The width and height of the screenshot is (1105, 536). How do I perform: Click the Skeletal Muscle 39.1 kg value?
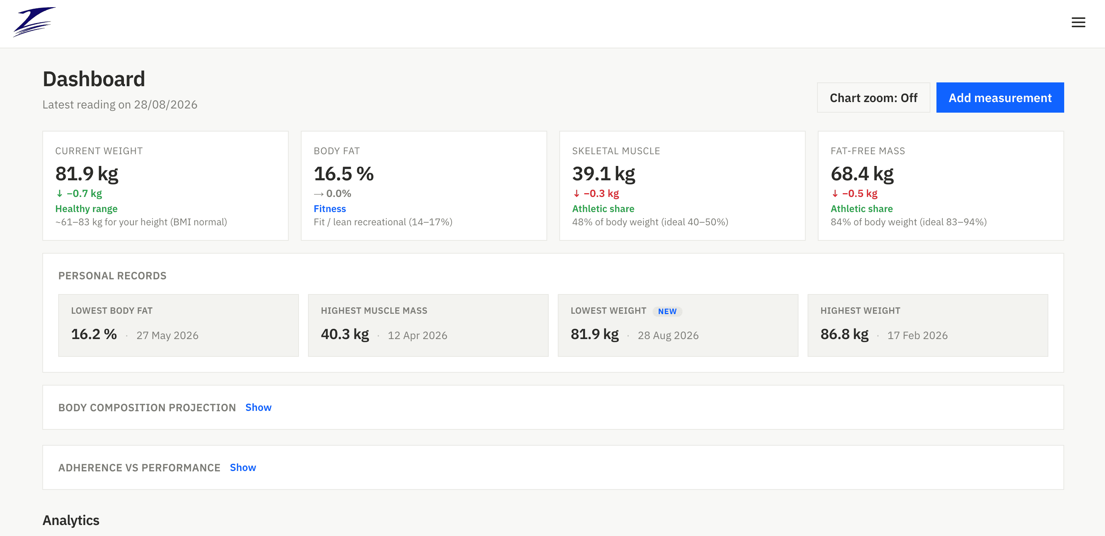[603, 174]
